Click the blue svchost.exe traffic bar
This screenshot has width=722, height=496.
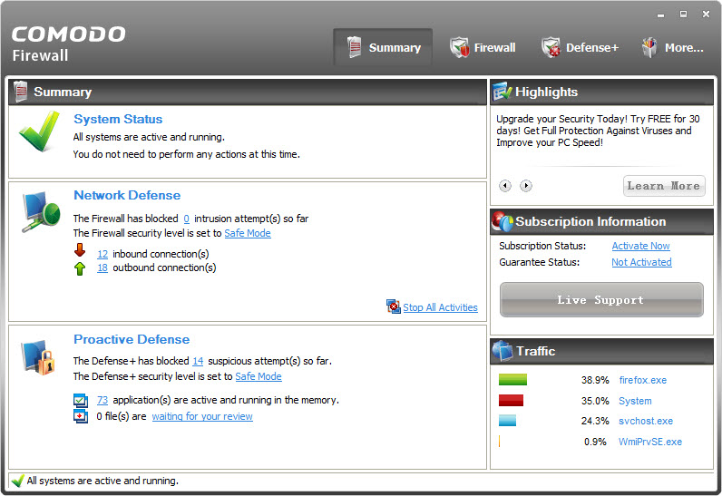[507, 421]
